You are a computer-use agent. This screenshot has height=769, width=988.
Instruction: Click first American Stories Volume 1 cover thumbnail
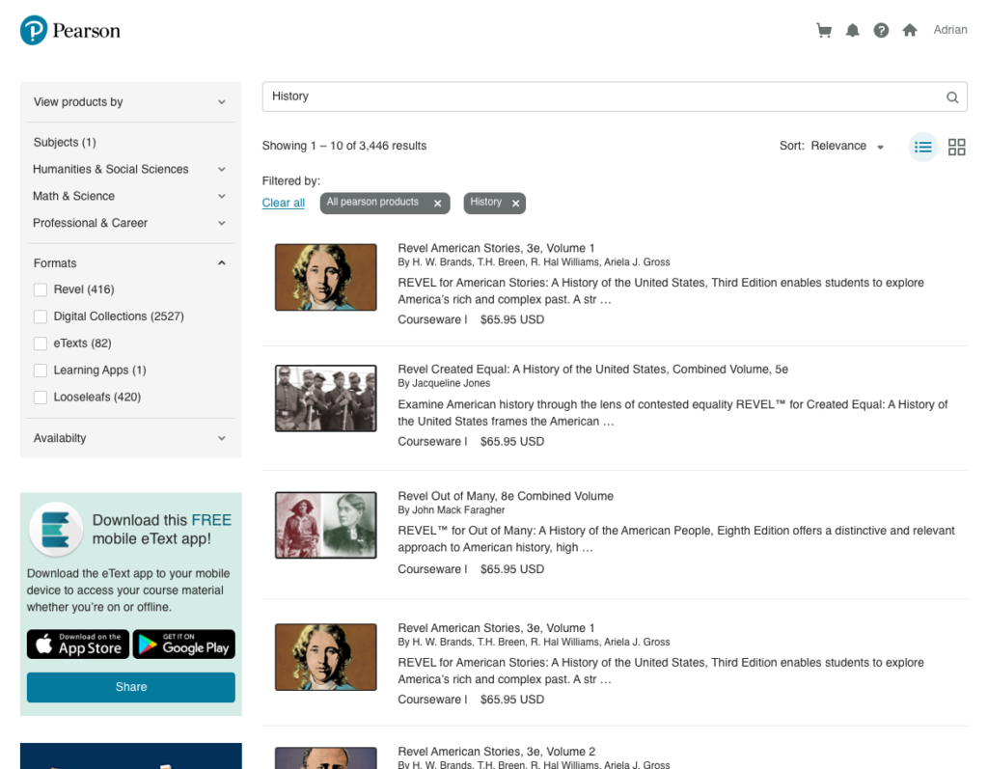(326, 277)
